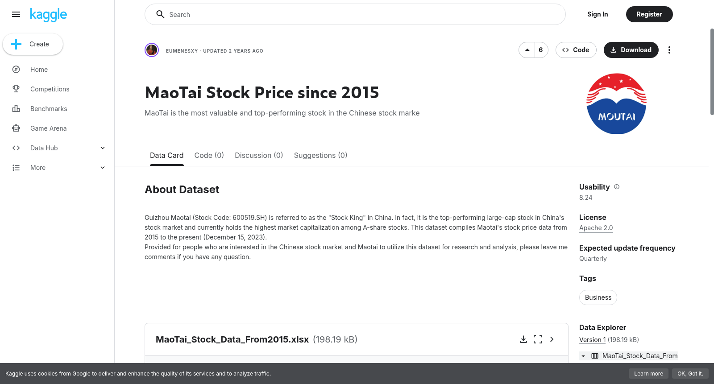The height and width of the screenshot is (384, 714).
Task: Open the EUMENESXY author avatar
Action: (x=152, y=50)
